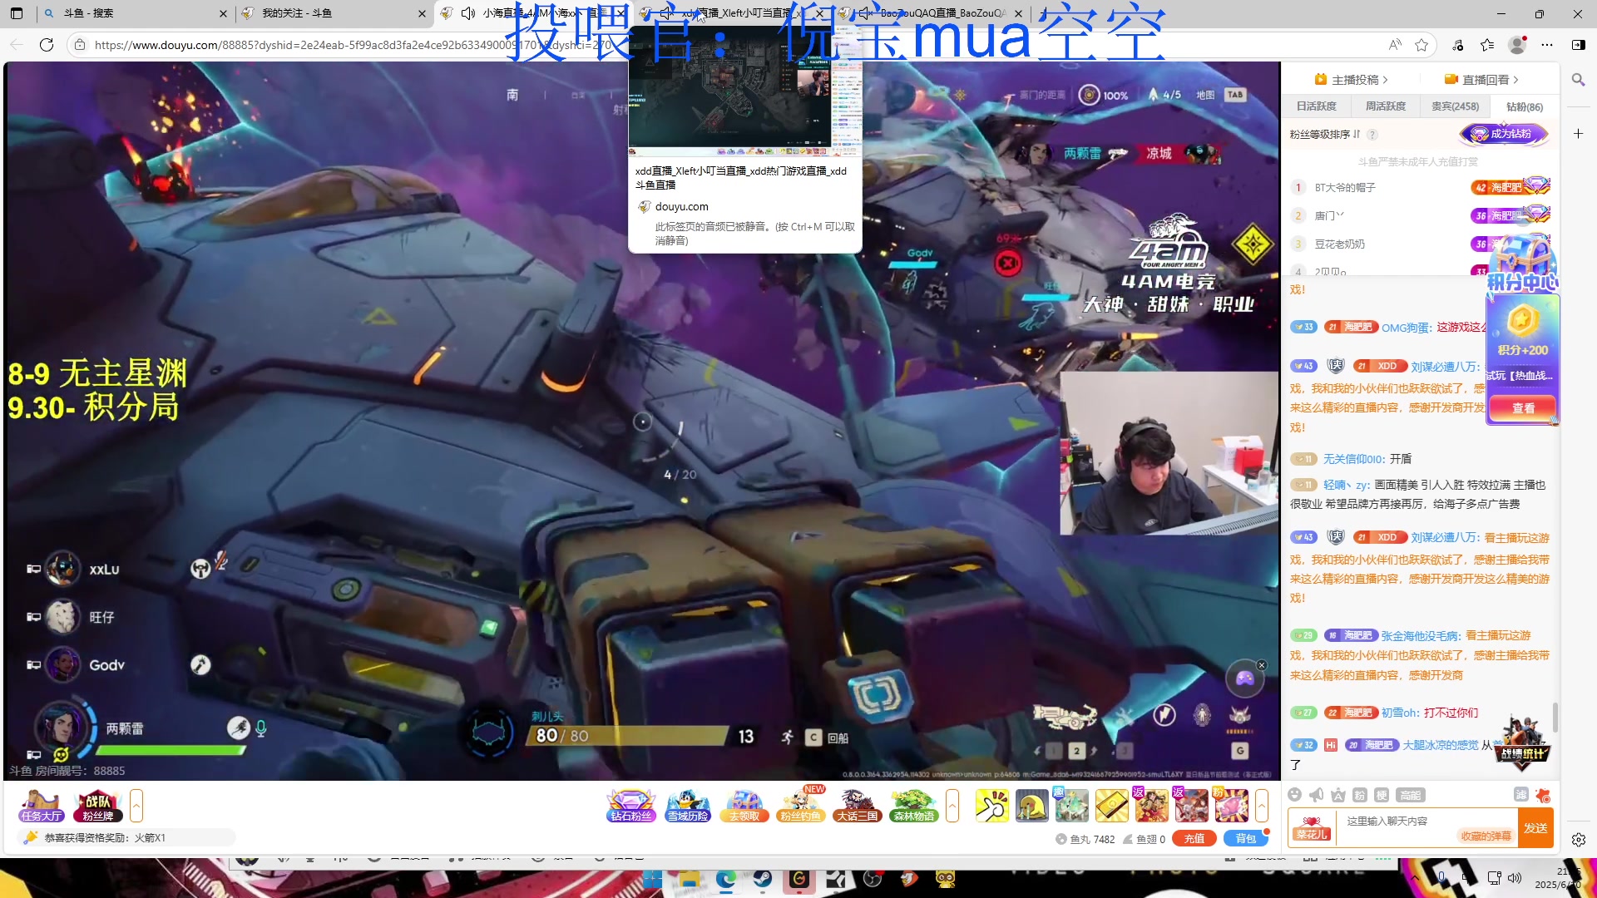Screen dimensions: 1597x898
Task: Expand the task panel arrow beside 战队
Action: (136, 805)
